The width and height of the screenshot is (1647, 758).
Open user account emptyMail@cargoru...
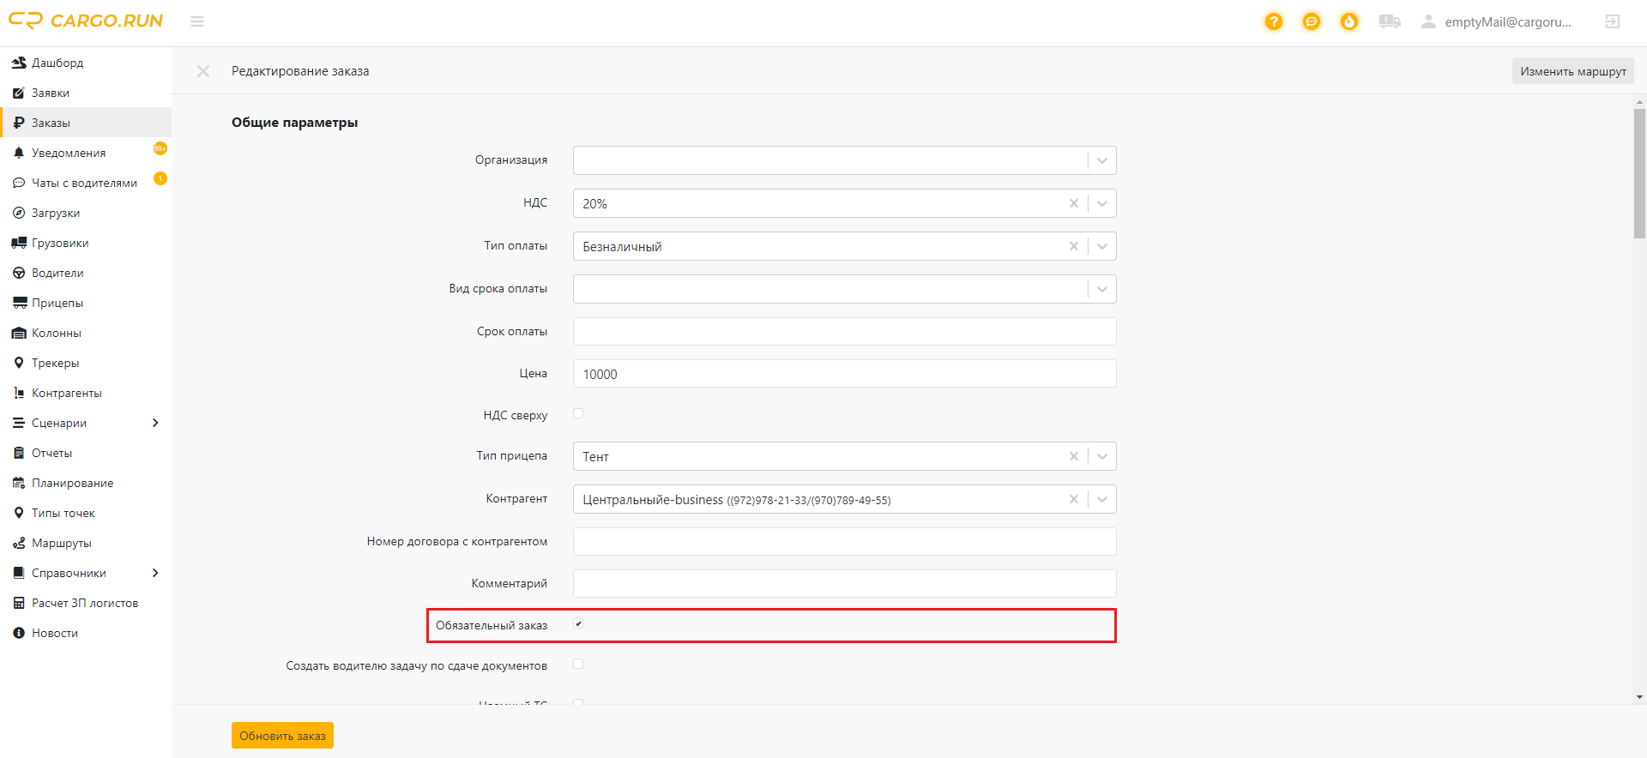pyautogui.click(x=1497, y=21)
